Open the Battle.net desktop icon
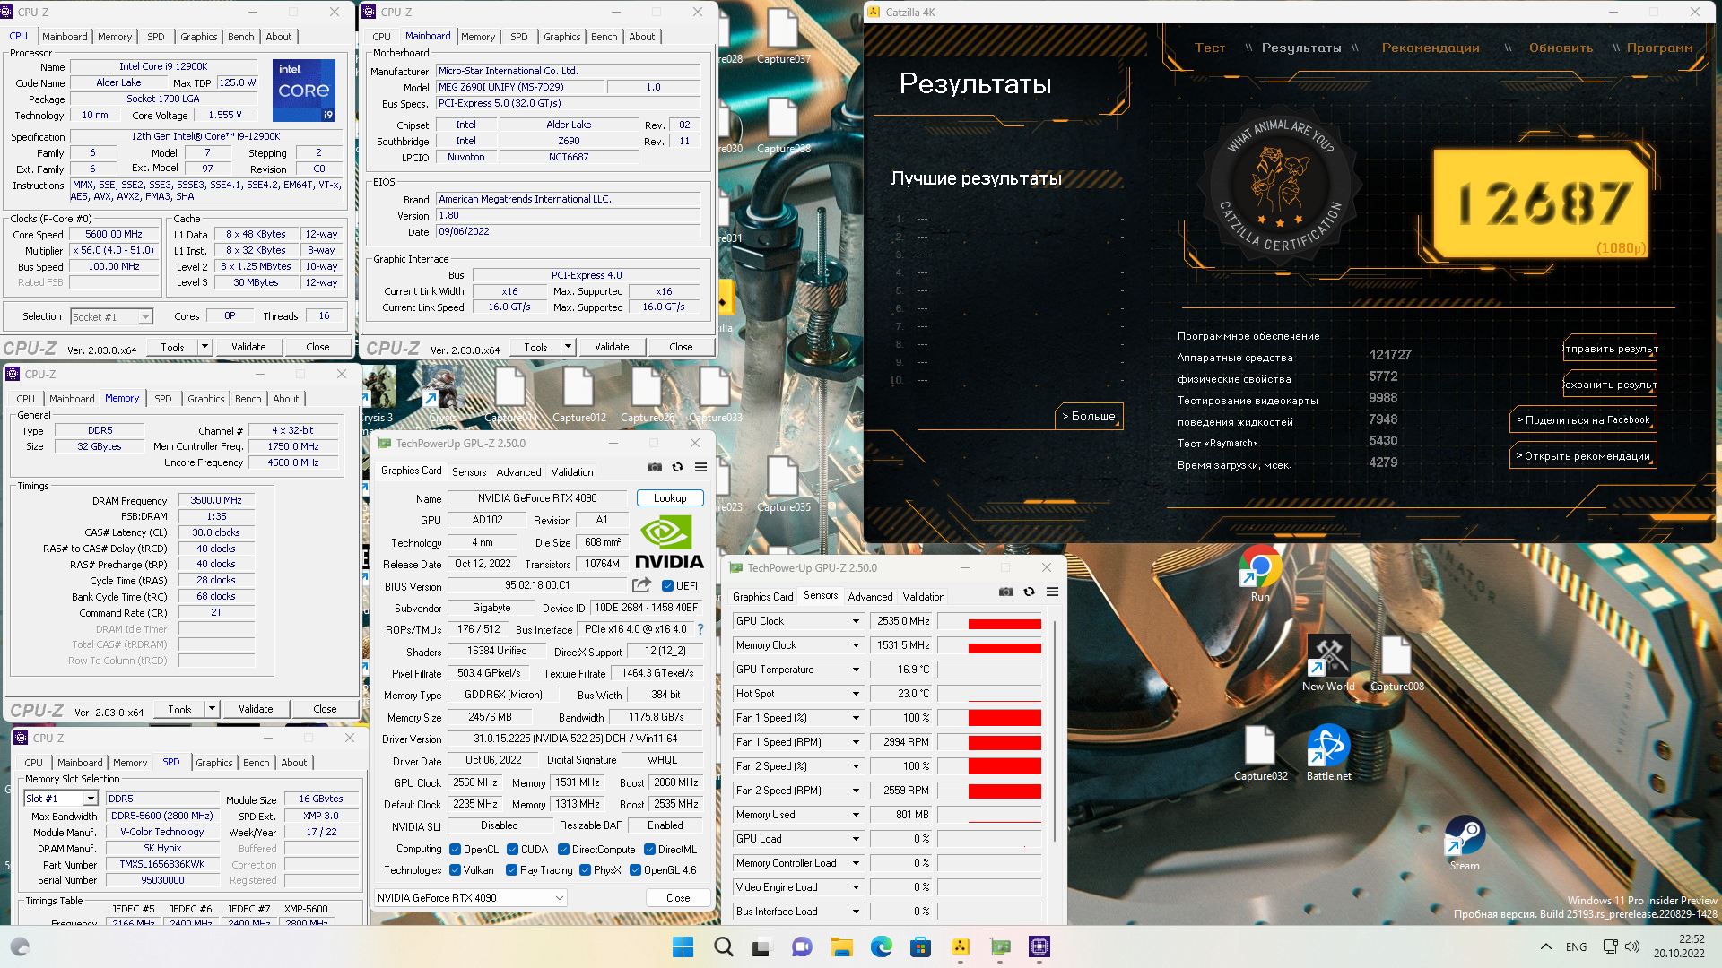The height and width of the screenshot is (968, 1722). click(1328, 753)
